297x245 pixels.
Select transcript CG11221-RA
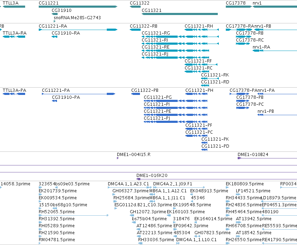(x=53, y=26)
